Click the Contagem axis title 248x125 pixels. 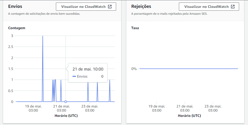tap(17, 28)
